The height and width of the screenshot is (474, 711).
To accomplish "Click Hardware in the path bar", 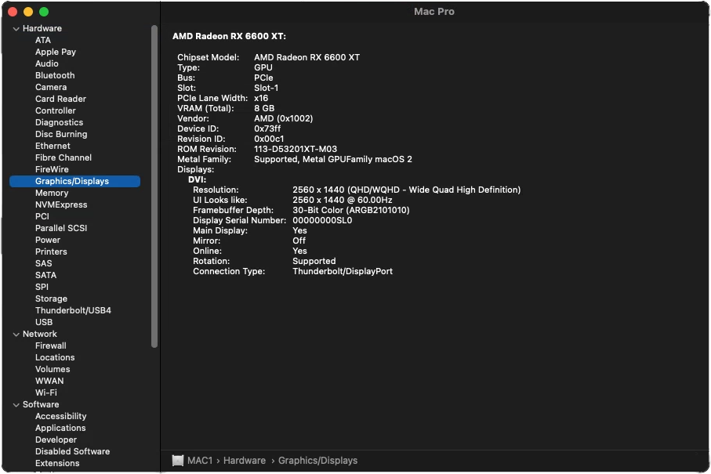I will [x=245, y=461].
